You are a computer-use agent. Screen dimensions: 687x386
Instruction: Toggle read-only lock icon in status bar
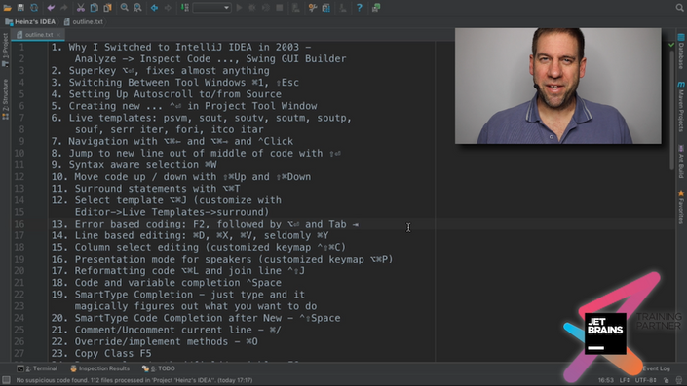point(666,380)
